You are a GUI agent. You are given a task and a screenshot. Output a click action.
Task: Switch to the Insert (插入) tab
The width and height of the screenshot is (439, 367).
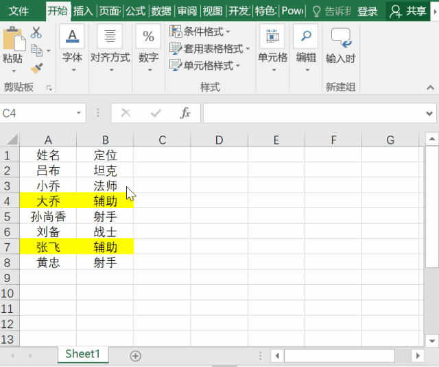83,12
